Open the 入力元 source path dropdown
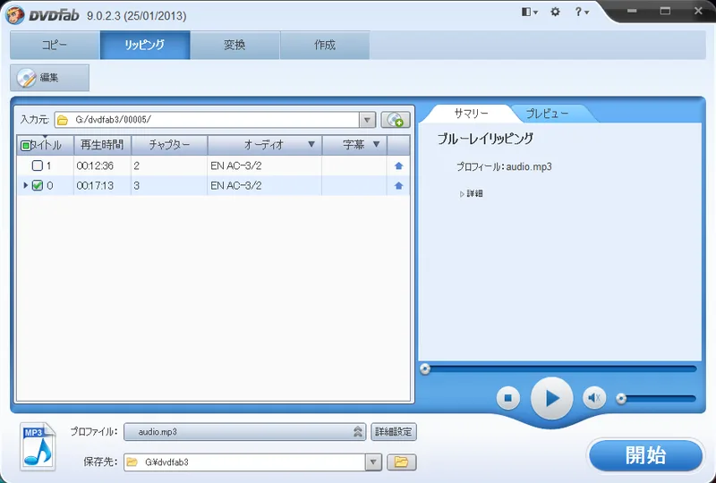This screenshot has height=483, width=716. pyautogui.click(x=367, y=120)
